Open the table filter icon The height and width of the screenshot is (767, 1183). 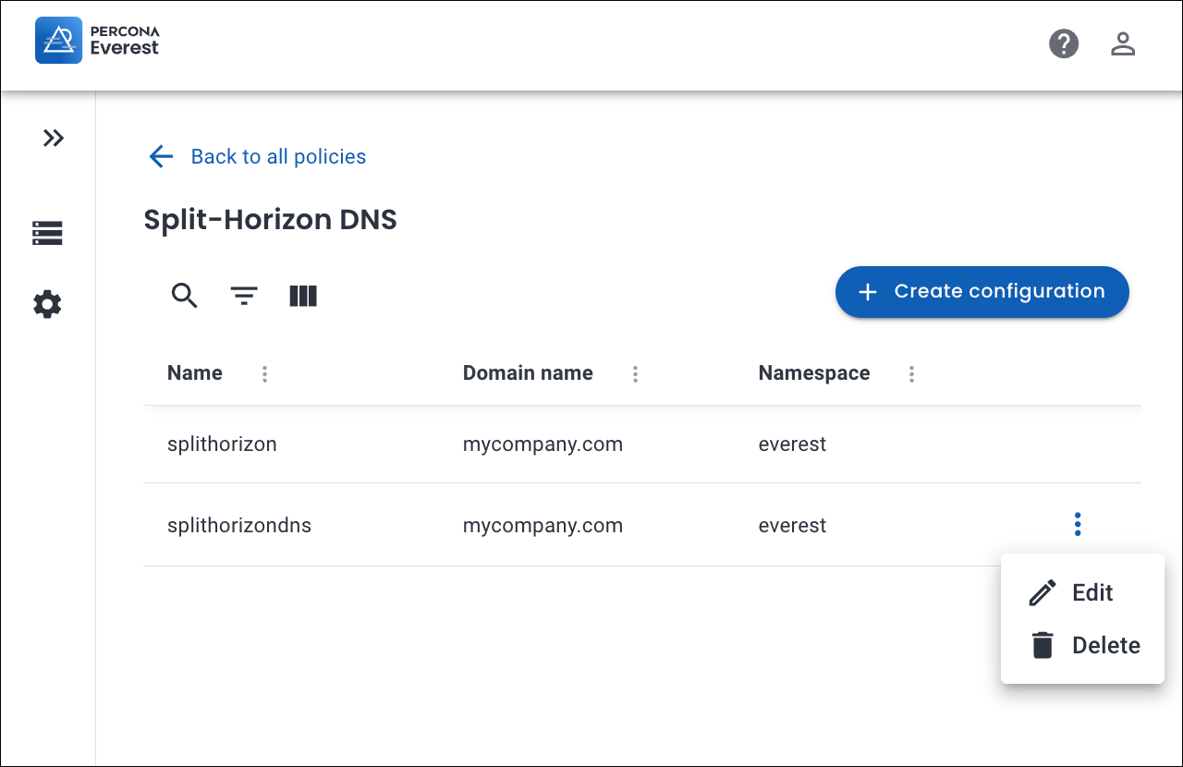244,296
